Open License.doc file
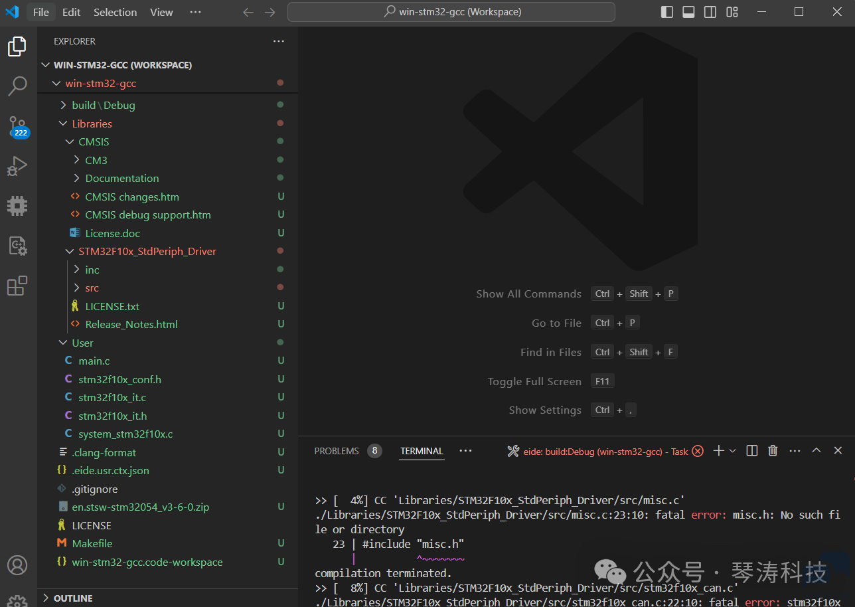Screen dimensions: 855x607 [167, 233]
